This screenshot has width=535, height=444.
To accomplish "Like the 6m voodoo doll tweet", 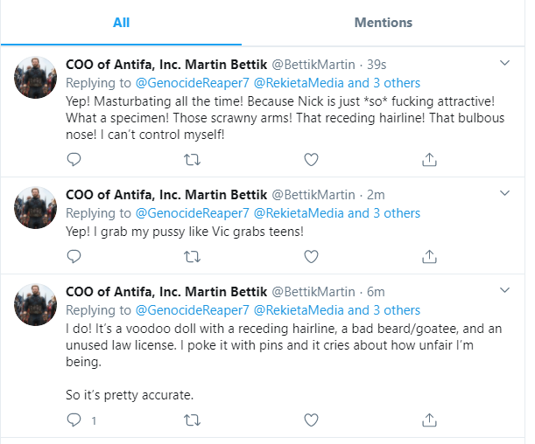I will (311, 420).
